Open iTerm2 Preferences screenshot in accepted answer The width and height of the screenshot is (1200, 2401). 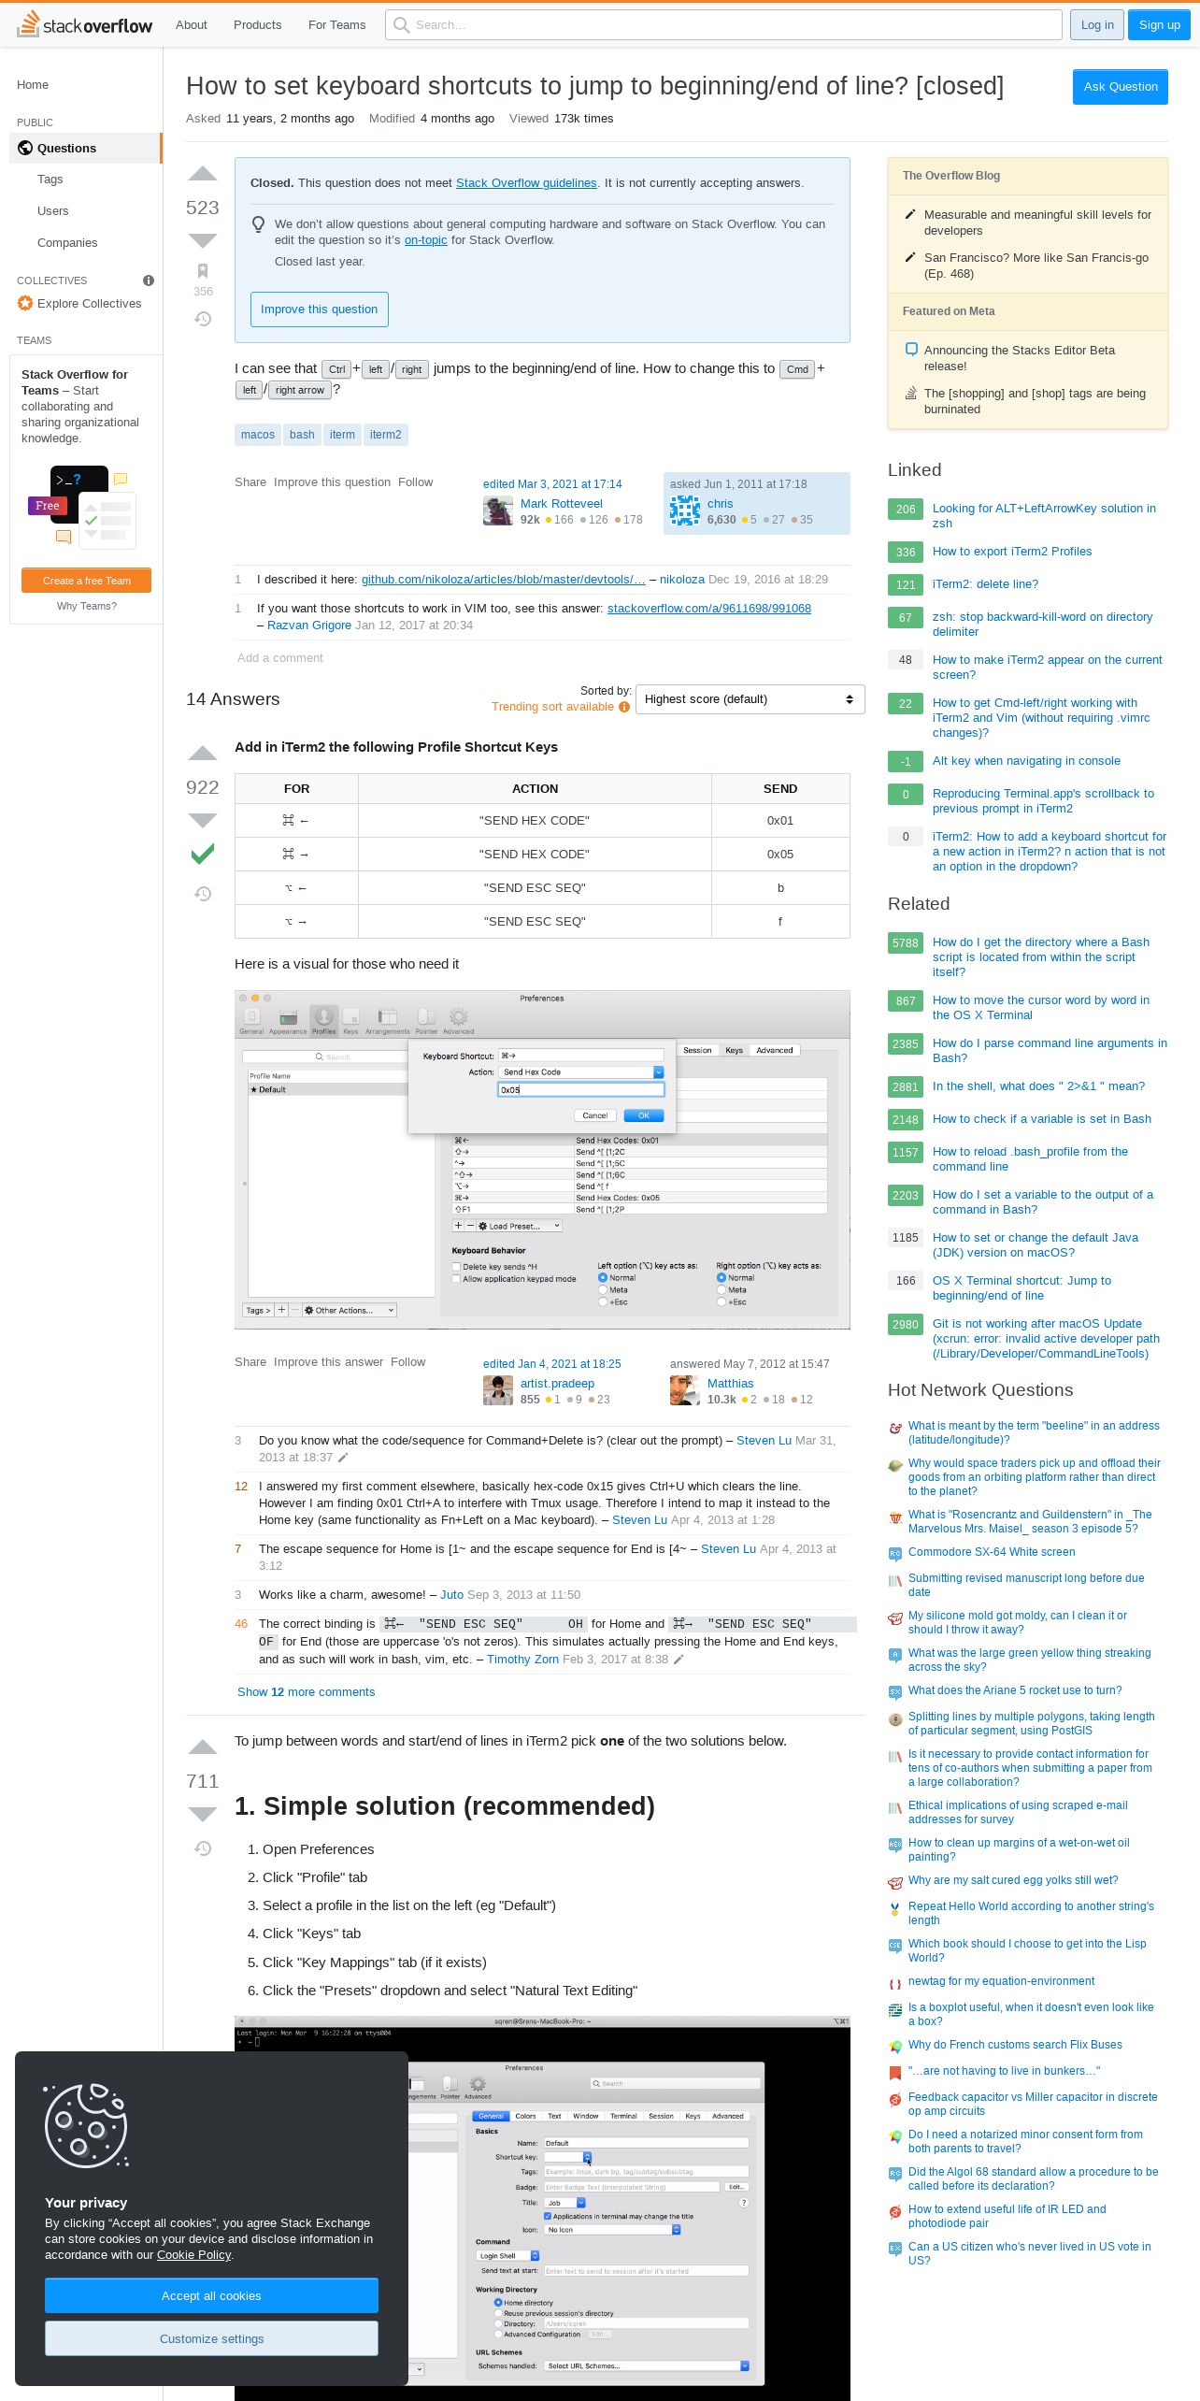542,1159
